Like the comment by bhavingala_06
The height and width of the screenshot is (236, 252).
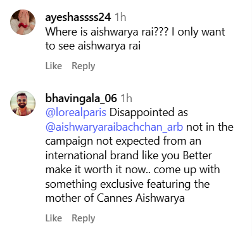point(54,218)
